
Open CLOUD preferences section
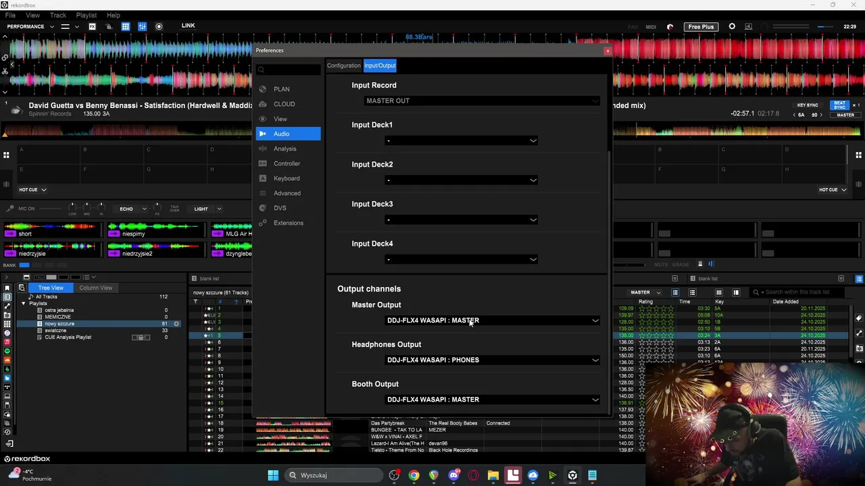(284, 104)
